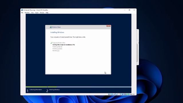Image resolution: width=183 pixels, height=103 pixels.
Task: Click the Windows Setup dialog icon
Action: point(51,27)
